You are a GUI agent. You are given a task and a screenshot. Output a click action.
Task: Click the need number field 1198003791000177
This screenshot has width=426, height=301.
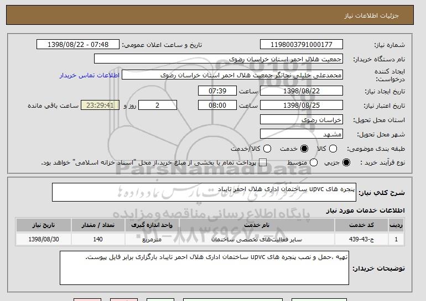[302, 45]
